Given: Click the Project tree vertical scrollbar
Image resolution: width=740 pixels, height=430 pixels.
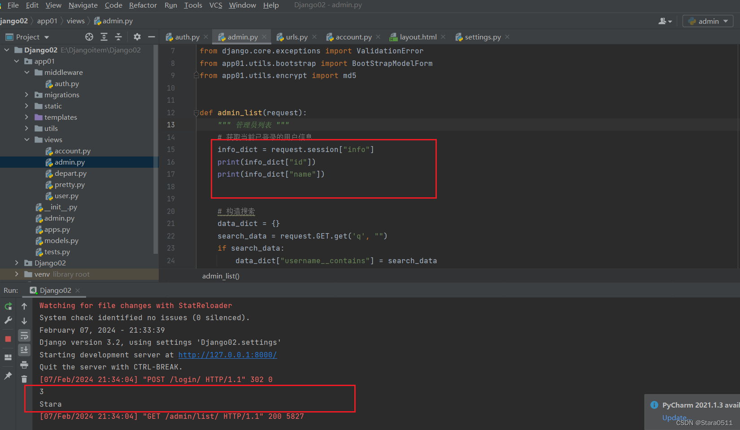Looking at the screenshot, I should coord(156,149).
